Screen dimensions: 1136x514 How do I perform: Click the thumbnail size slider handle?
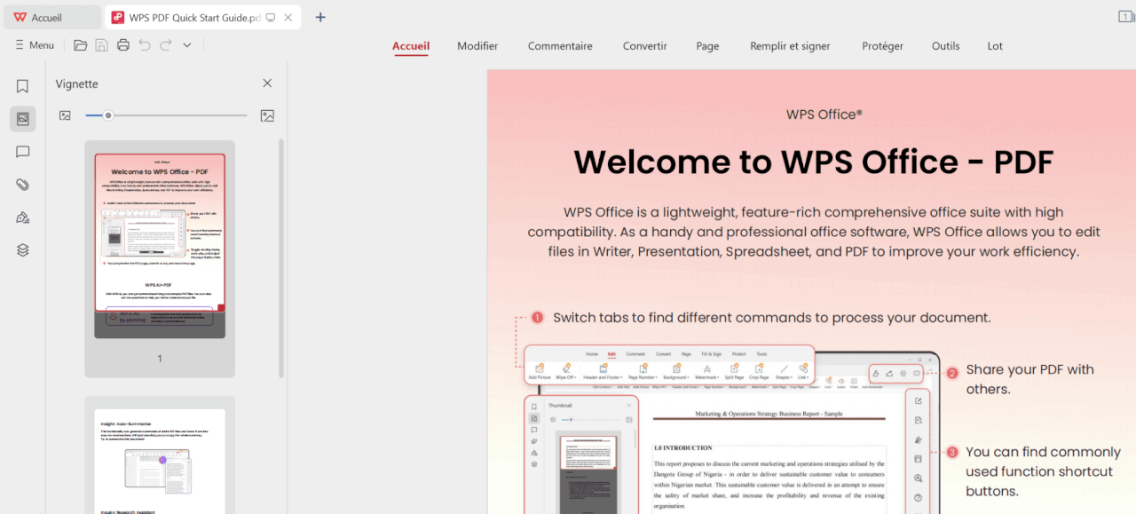(108, 115)
